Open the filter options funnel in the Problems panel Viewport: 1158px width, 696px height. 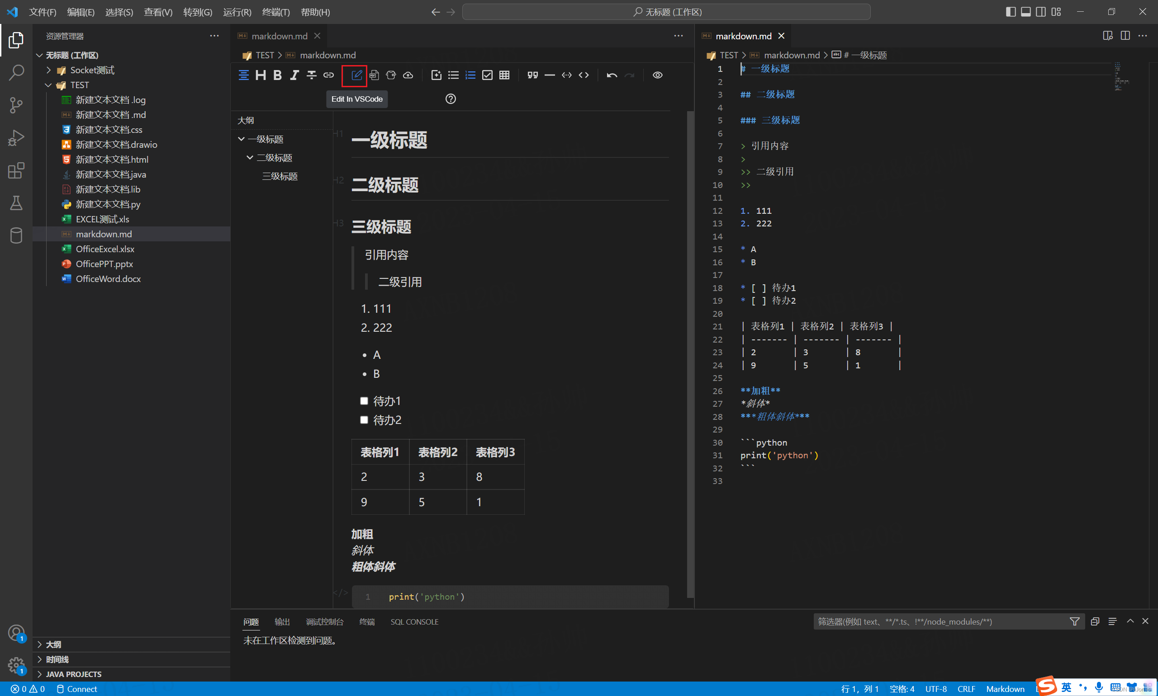click(x=1074, y=621)
